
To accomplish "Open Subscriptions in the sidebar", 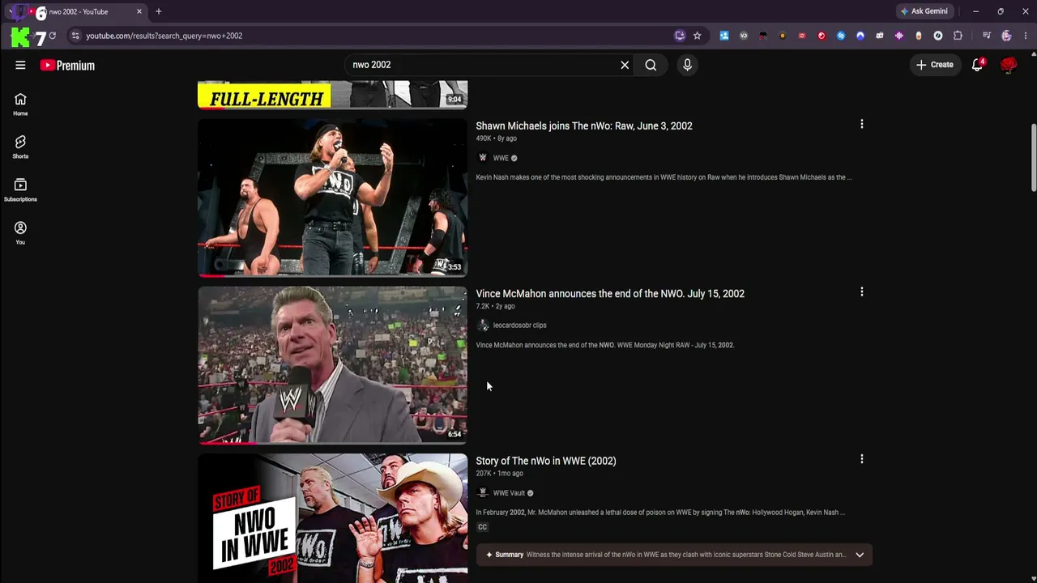I will point(20,189).
